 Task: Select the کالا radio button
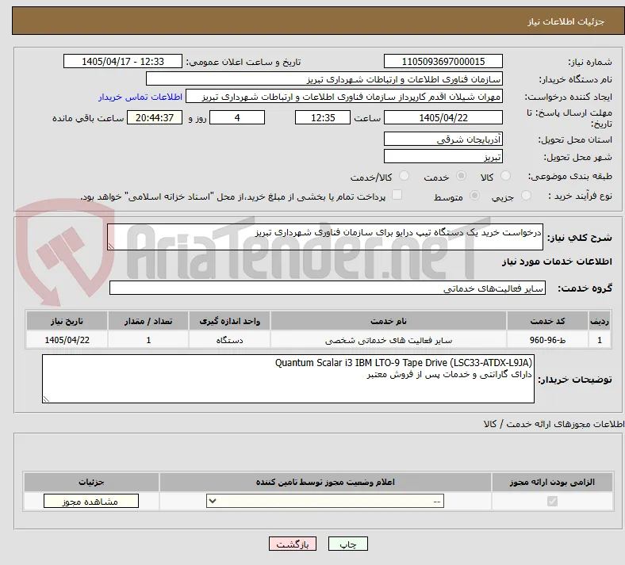(x=505, y=176)
